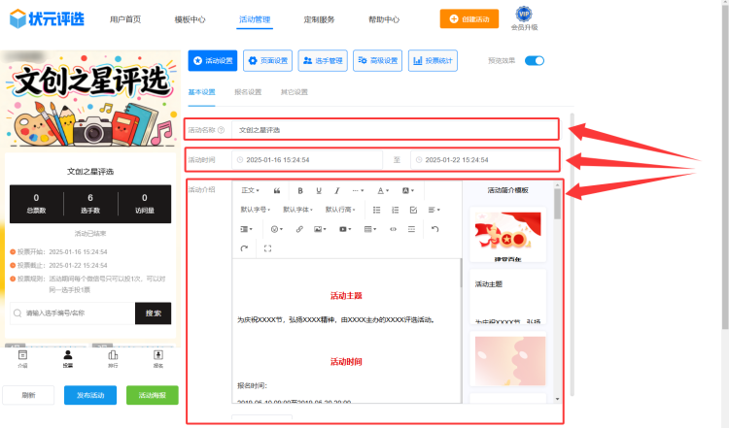
Task: Open the 介绍 bottom navigation icon
Action: [x=22, y=359]
